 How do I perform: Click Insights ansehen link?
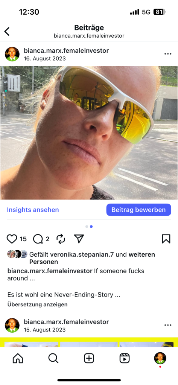tap(33, 210)
